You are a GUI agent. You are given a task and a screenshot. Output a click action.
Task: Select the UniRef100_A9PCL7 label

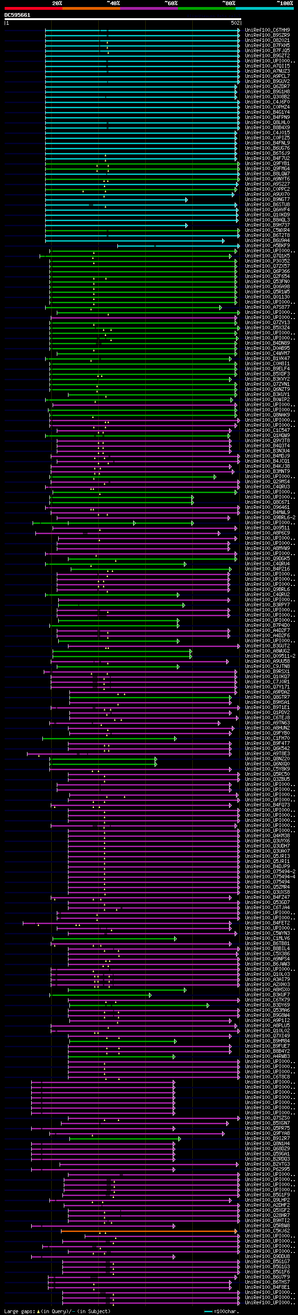point(267,76)
